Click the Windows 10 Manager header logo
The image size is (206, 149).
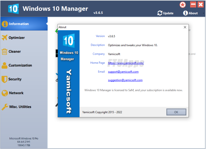coord(13,9)
